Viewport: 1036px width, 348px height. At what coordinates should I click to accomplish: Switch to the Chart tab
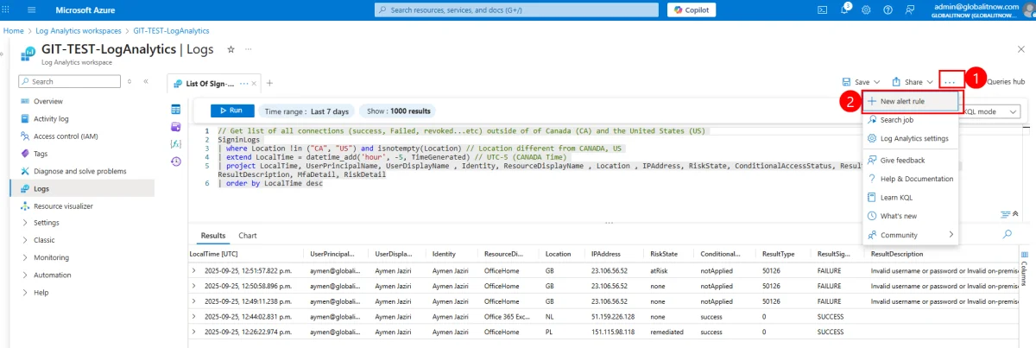pyautogui.click(x=248, y=235)
